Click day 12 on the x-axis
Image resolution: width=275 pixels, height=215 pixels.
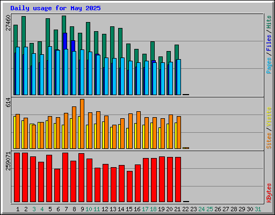click(x=105, y=209)
